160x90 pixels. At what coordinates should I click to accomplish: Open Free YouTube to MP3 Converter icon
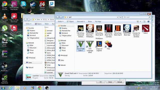[14, 30]
